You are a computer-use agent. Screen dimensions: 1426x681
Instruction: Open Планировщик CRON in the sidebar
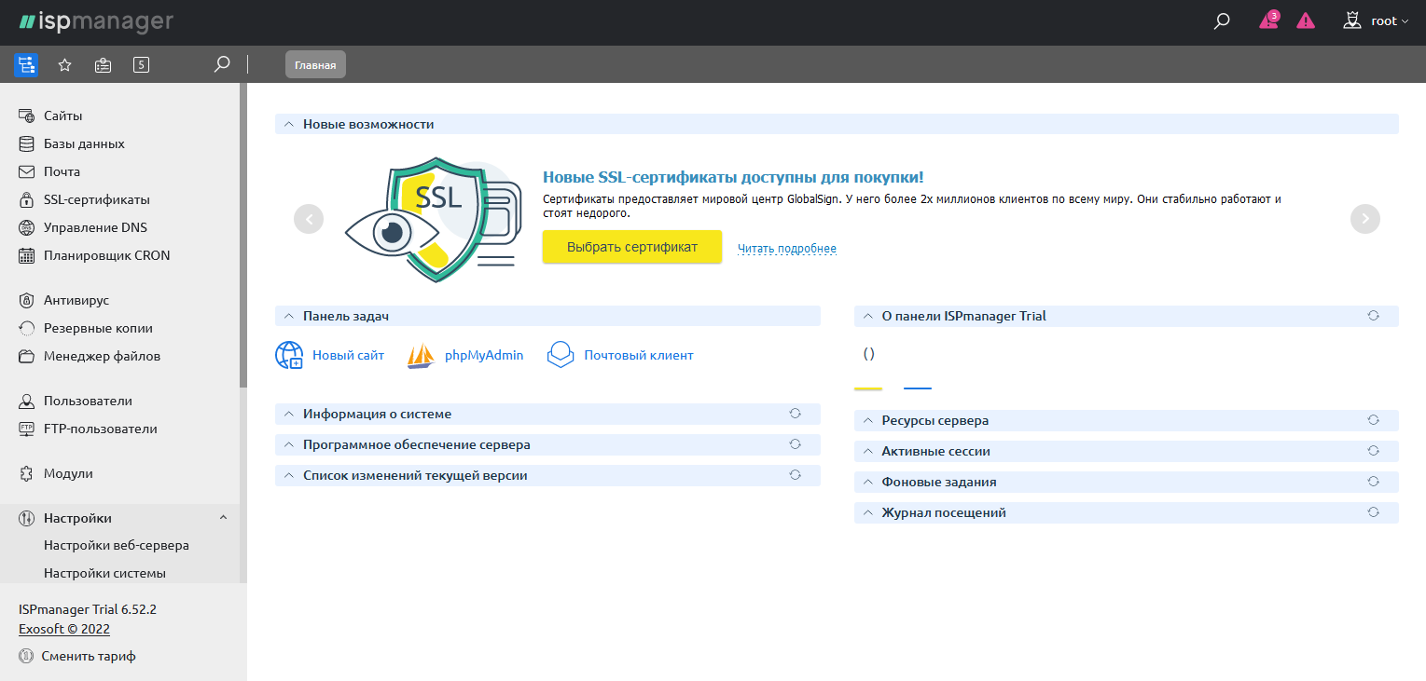click(106, 255)
